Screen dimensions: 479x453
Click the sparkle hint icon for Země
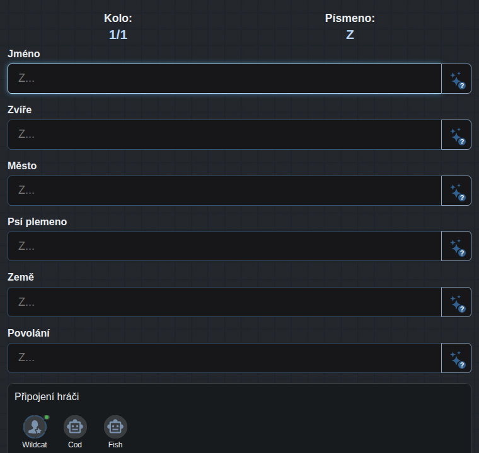456,302
